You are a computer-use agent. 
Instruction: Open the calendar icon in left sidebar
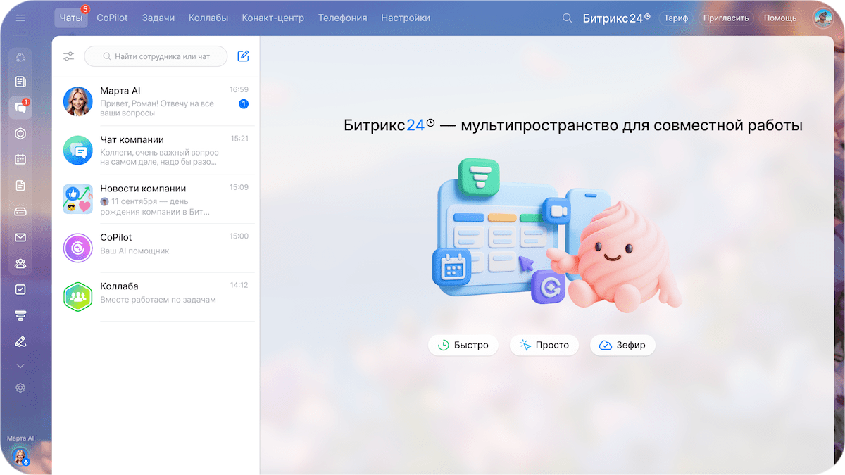20,159
